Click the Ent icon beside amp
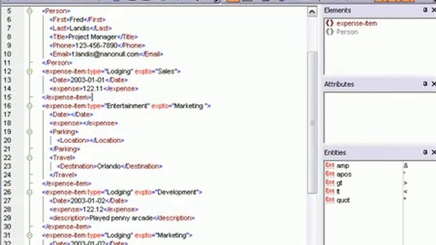This screenshot has width=436, height=245. tap(330, 165)
